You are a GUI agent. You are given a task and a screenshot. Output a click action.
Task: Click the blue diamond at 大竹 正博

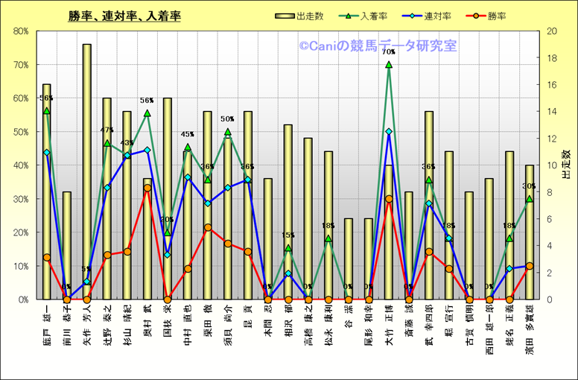click(389, 131)
